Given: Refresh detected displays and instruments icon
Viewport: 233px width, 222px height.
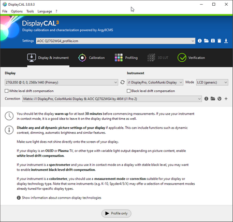Looking at the screenshot, I should click(x=122, y=82).
